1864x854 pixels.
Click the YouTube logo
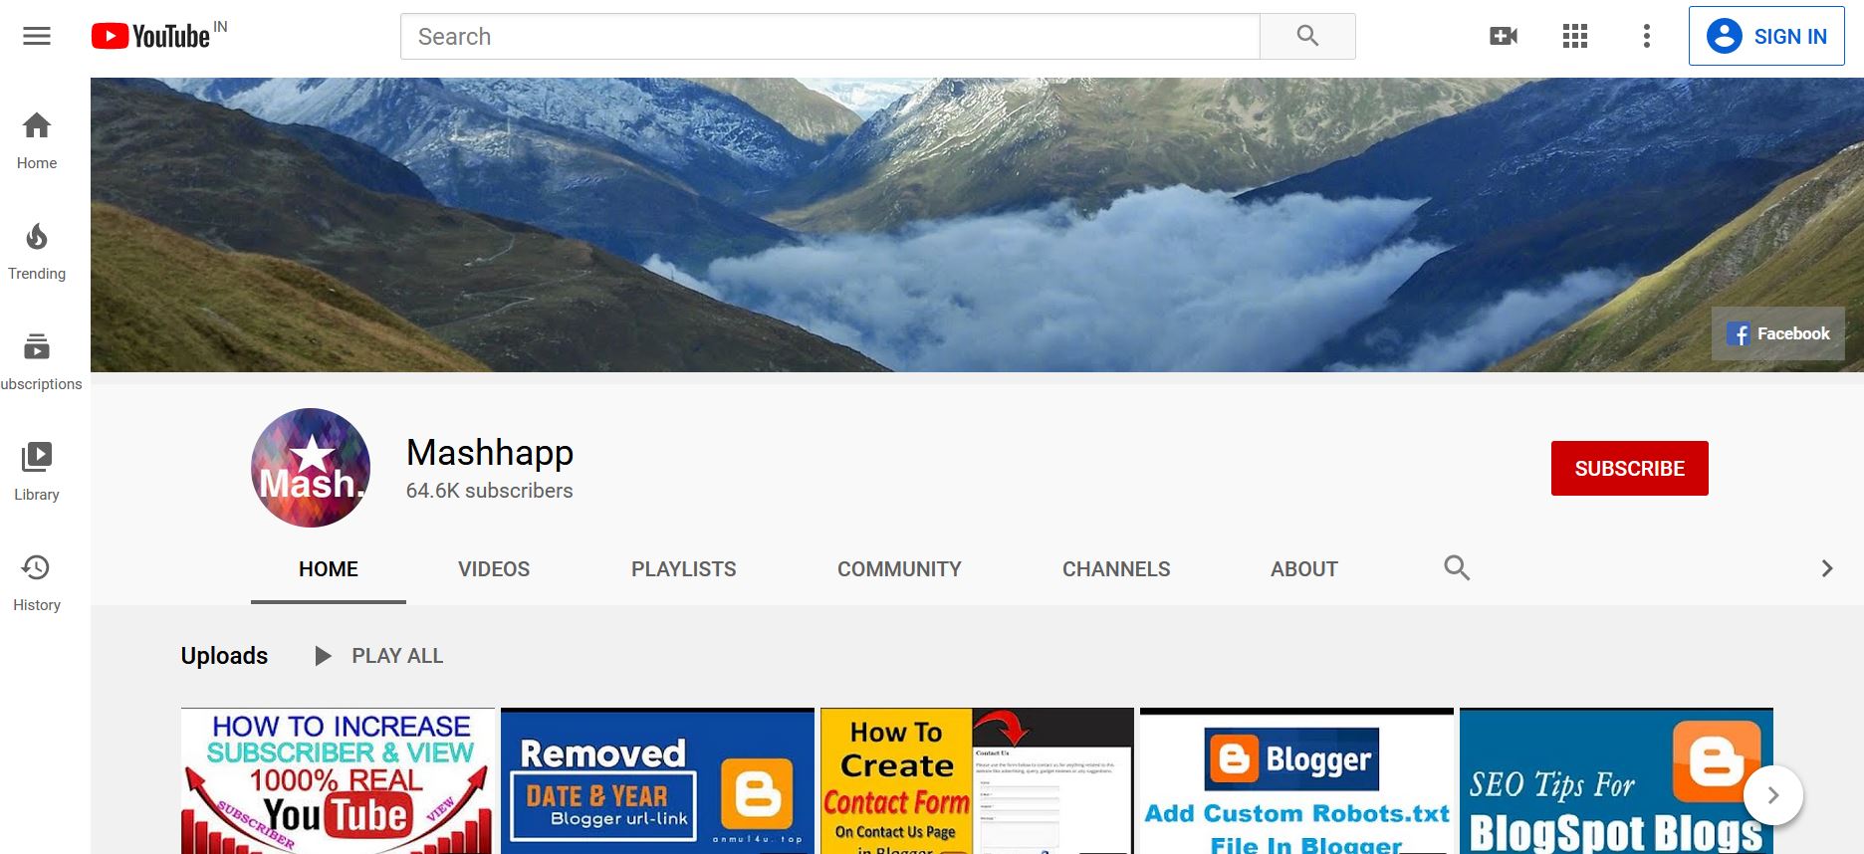point(151,37)
